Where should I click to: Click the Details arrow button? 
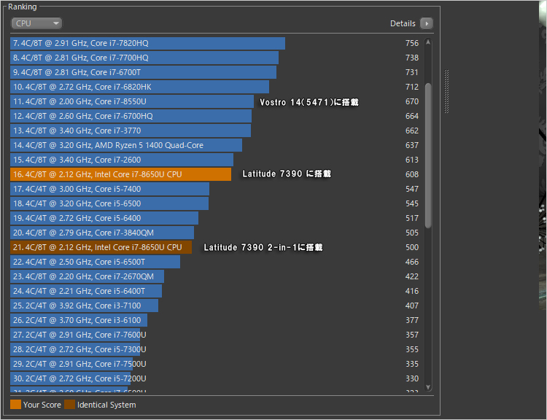point(427,23)
